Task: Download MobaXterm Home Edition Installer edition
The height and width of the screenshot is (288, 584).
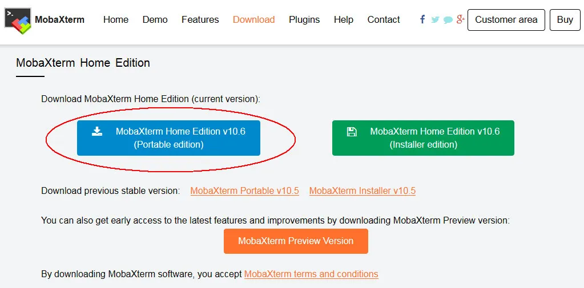Action: [x=423, y=137]
